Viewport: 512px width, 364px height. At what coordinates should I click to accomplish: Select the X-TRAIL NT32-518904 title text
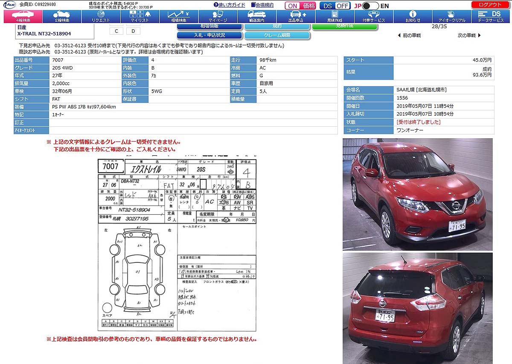44,33
